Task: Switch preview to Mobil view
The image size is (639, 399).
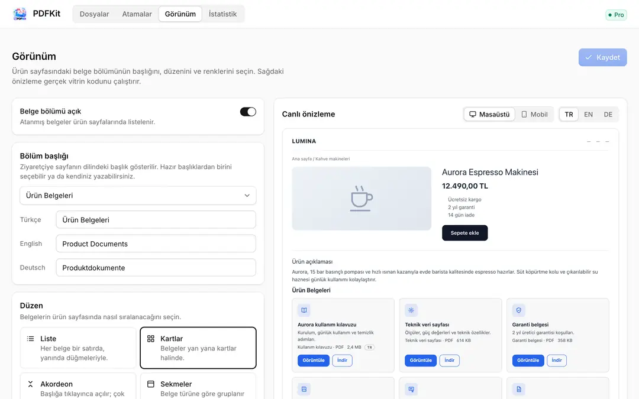Action: [534, 115]
